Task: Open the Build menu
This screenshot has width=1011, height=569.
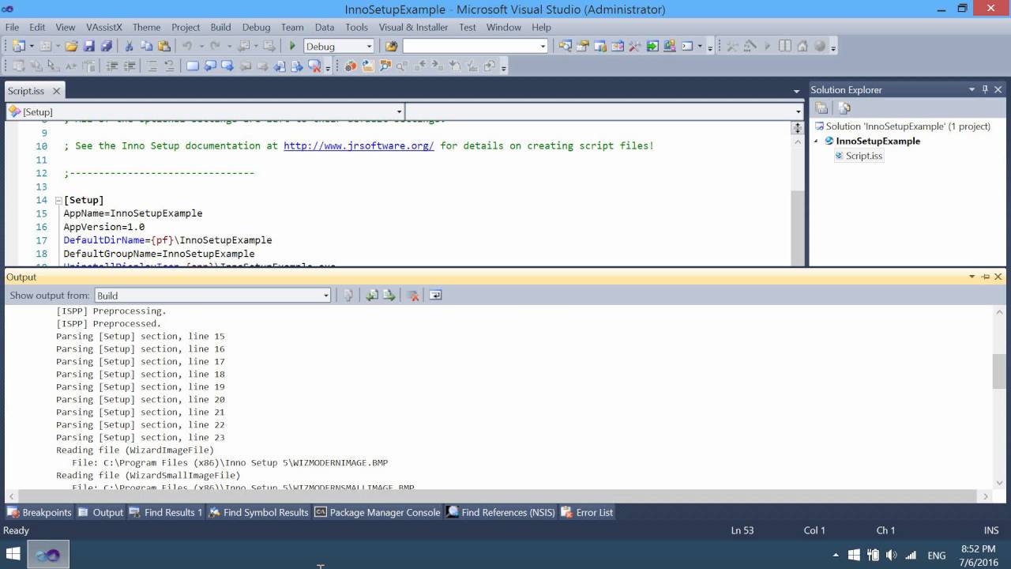Action: click(x=220, y=27)
